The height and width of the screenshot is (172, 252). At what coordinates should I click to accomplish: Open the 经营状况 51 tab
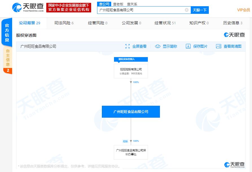(x=165, y=23)
